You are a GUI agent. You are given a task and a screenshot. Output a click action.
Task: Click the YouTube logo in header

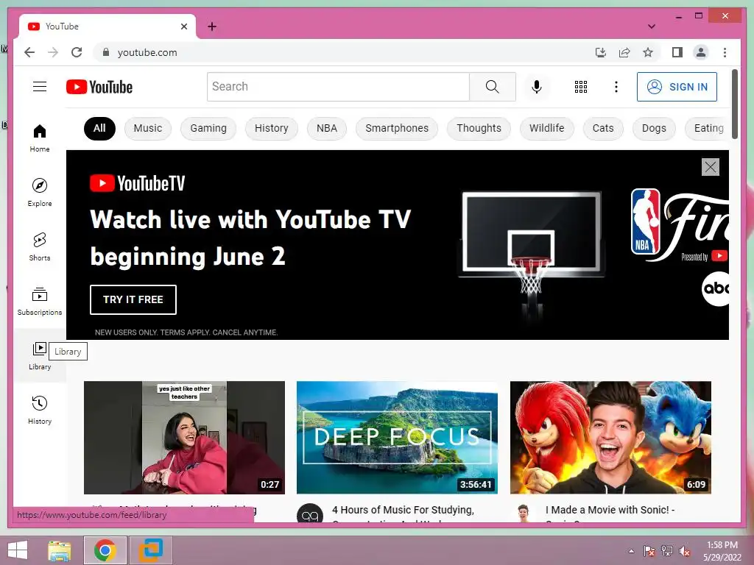pyautogui.click(x=99, y=87)
